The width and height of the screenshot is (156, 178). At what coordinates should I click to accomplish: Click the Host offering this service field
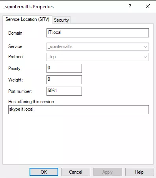[78, 109]
